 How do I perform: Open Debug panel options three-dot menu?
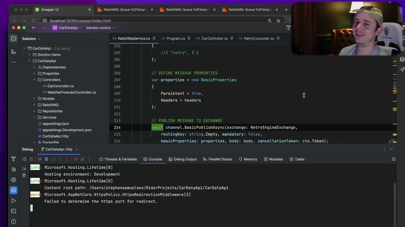click(384, 149)
